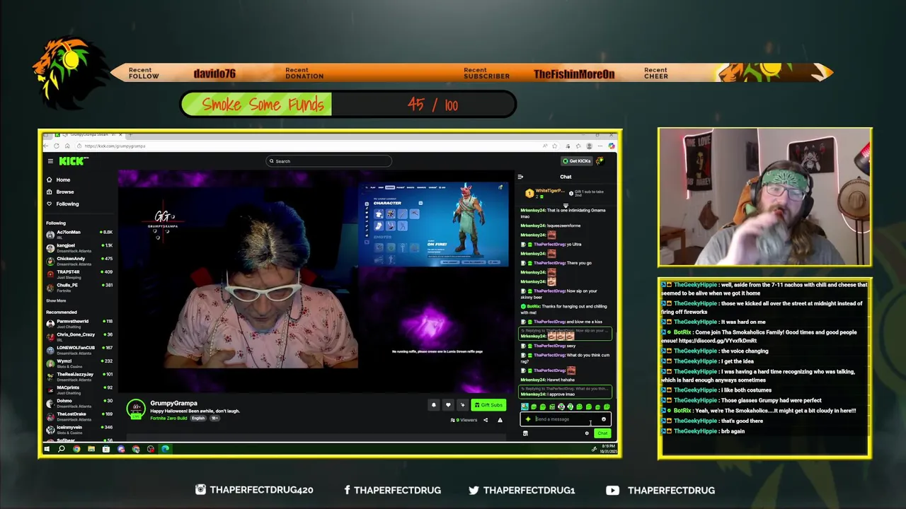Click the taskbar clock showing 8:19 PM
The image size is (906, 509).
coord(609,449)
